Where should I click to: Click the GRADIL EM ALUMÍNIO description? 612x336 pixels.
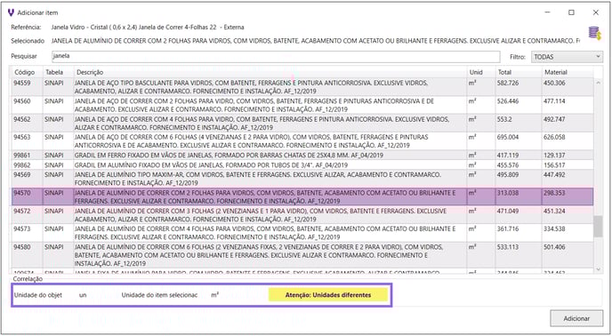point(211,165)
